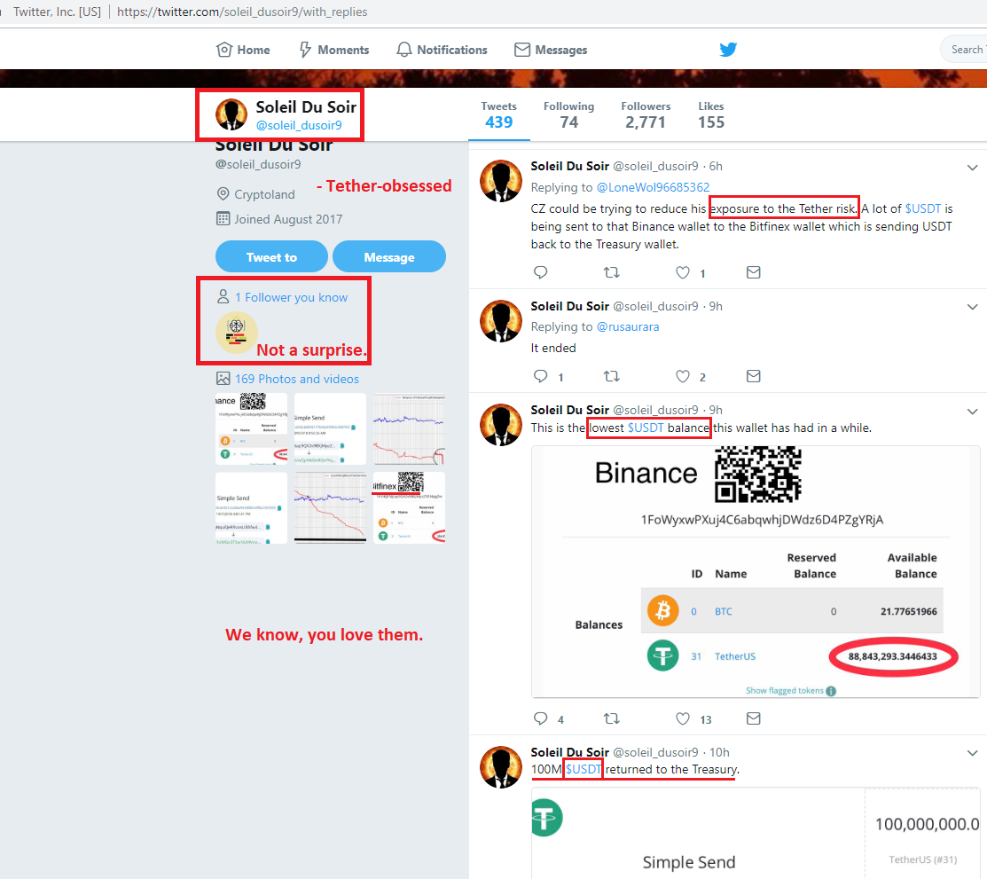Reply to the Binance wallet tweet
The height and width of the screenshot is (879, 987).
coord(541,718)
